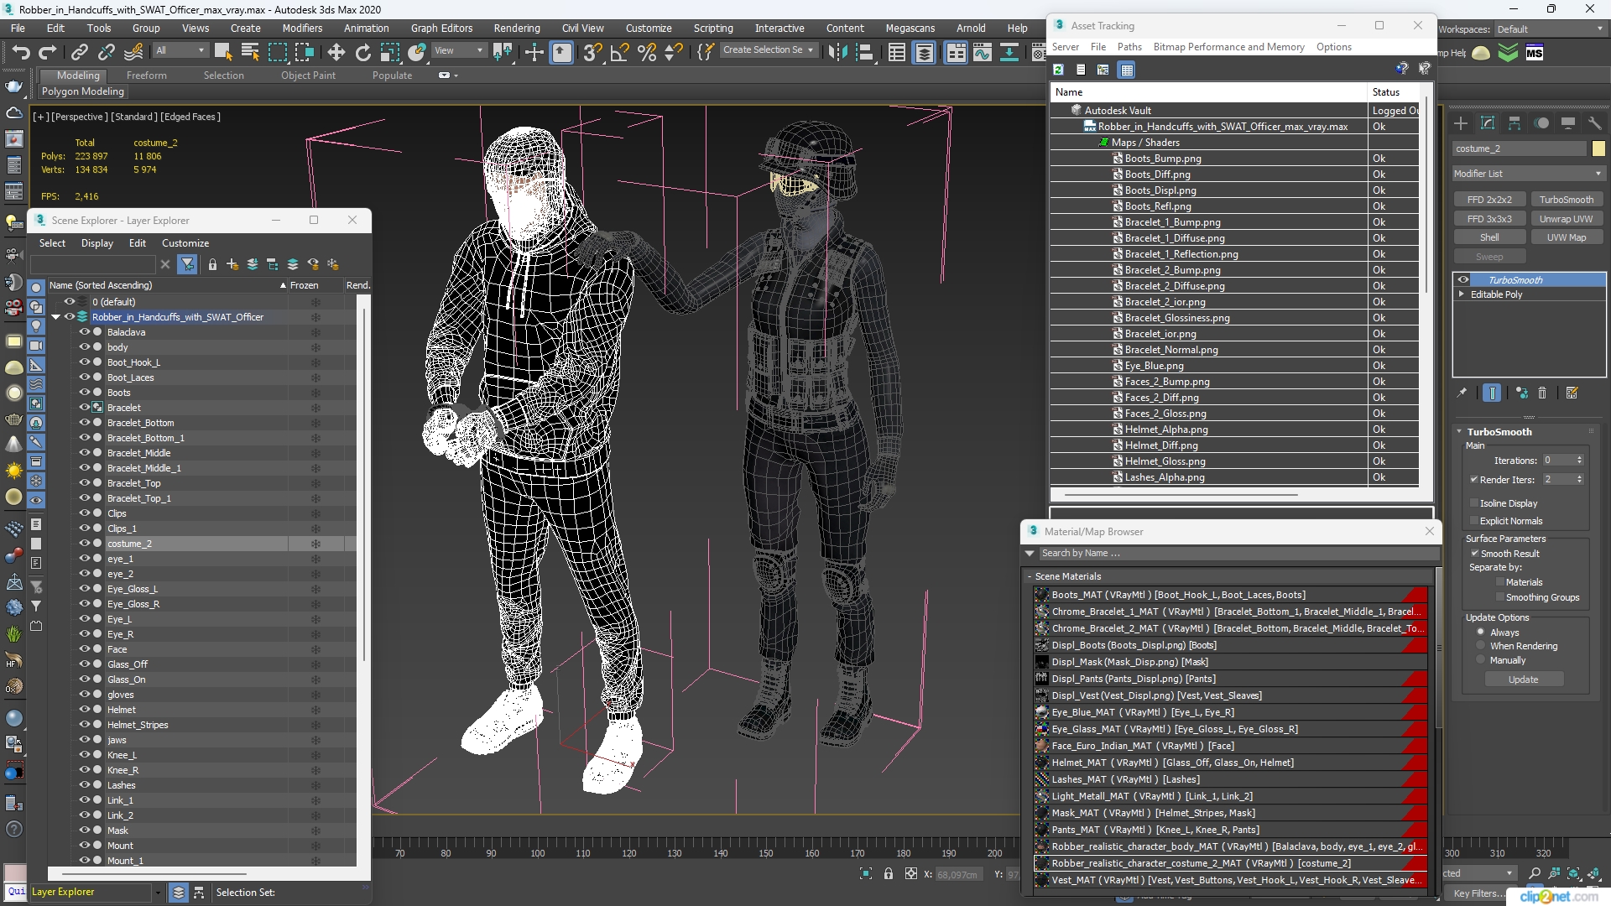Open Workspaces Default dropdown
The width and height of the screenshot is (1611, 906).
1549,29
